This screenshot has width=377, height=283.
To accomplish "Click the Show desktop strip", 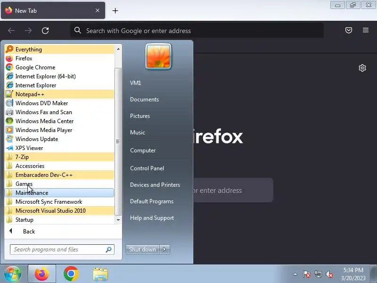I will [373, 274].
